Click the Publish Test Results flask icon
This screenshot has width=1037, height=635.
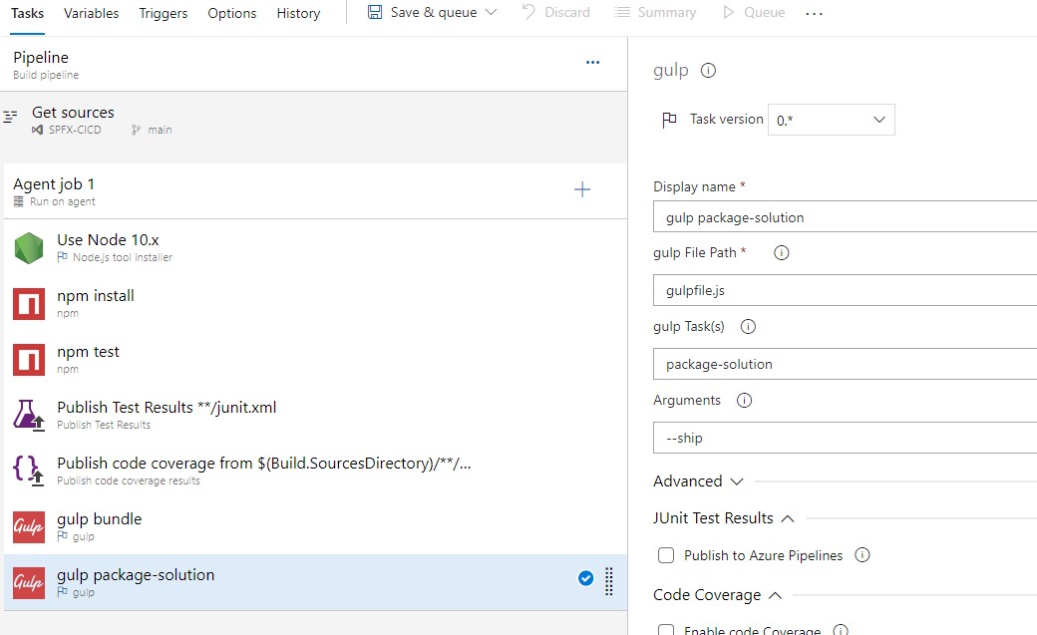29,416
